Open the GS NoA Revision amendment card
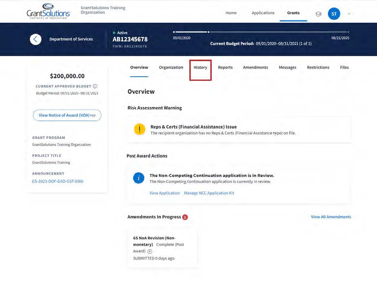377x282 pixels. 162,248
